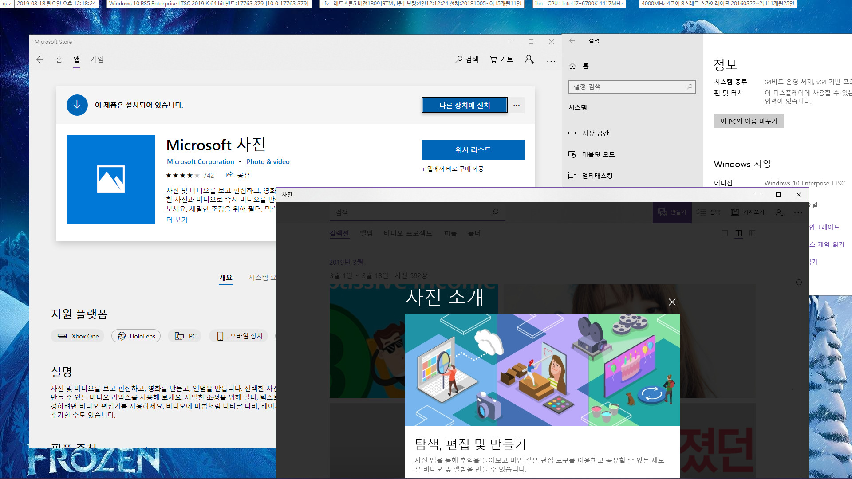This screenshot has width=852, height=479.
Task: Open more options beside 다른 장치에 설치
Action: coord(517,106)
